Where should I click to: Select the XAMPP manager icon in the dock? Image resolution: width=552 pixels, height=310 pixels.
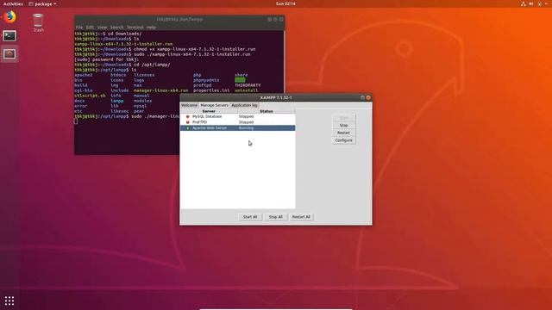pyautogui.click(x=9, y=54)
